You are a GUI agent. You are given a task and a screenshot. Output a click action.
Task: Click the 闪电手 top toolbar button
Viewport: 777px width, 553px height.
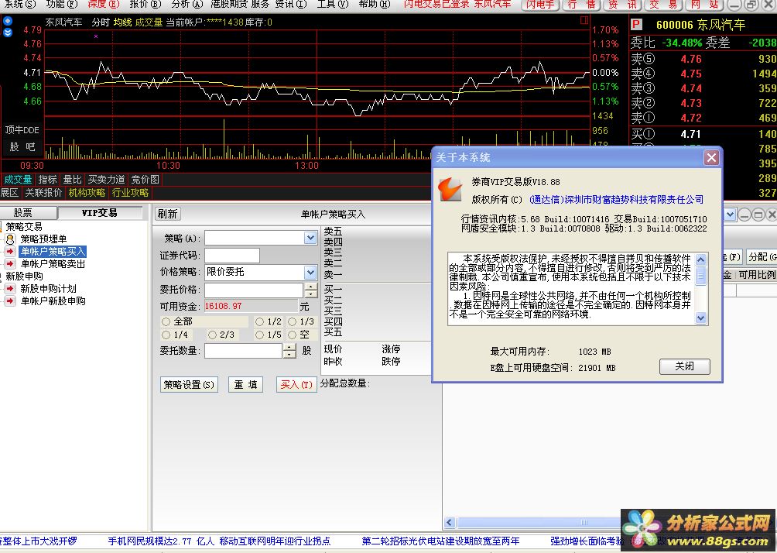541,5
